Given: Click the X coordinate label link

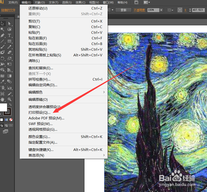Looking at the screenshot, I should pyautogui.click(x=186, y=10).
